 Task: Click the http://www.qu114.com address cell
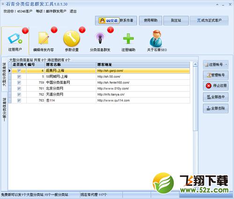143,100
